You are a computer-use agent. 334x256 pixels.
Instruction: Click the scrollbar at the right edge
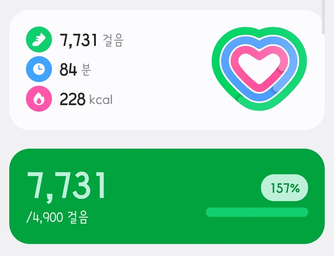(x=323, y=17)
